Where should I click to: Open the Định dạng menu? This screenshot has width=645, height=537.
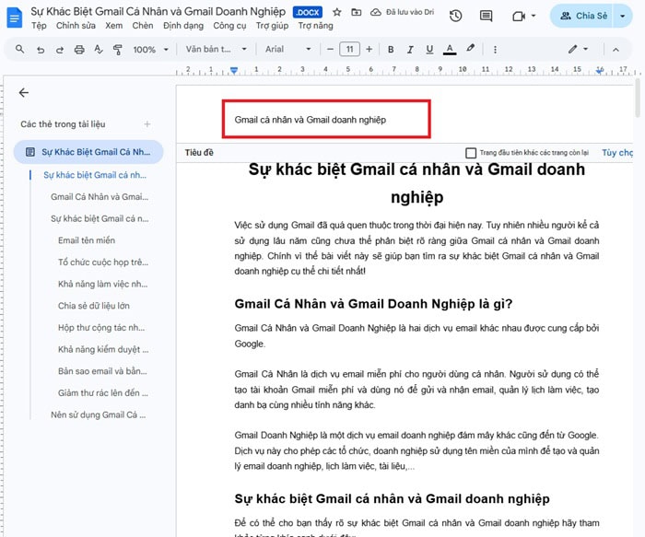pyautogui.click(x=182, y=26)
